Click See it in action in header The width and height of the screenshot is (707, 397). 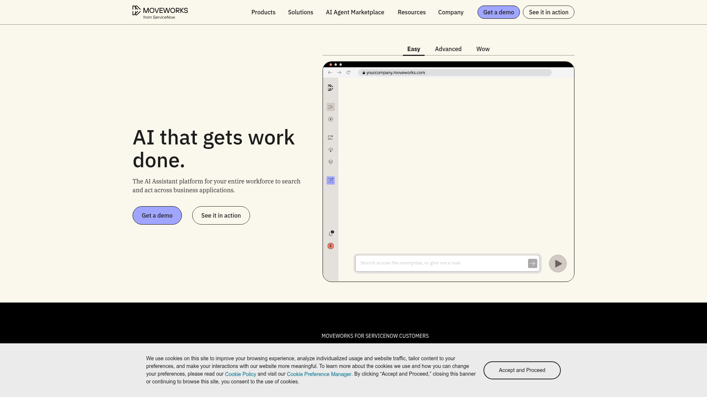pos(548,12)
